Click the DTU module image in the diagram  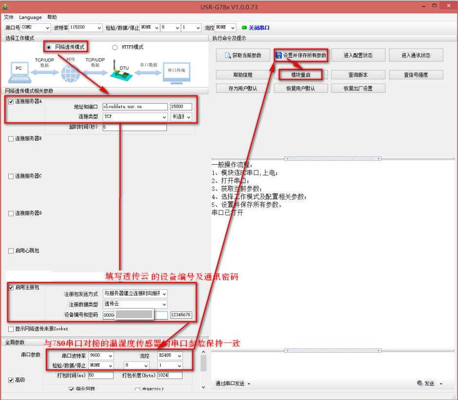coord(120,72)
